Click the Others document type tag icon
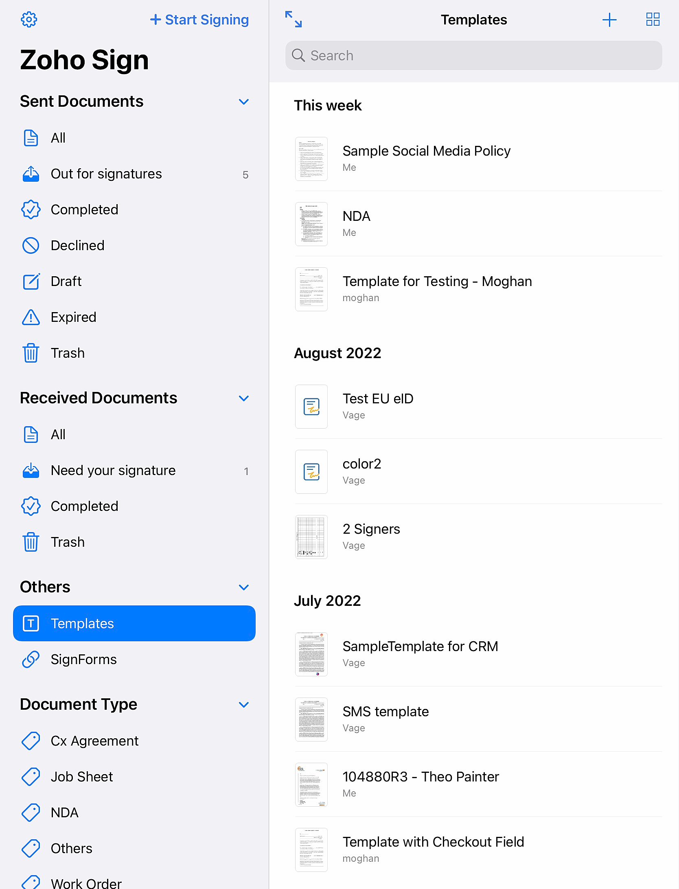 tap(31, 849)
